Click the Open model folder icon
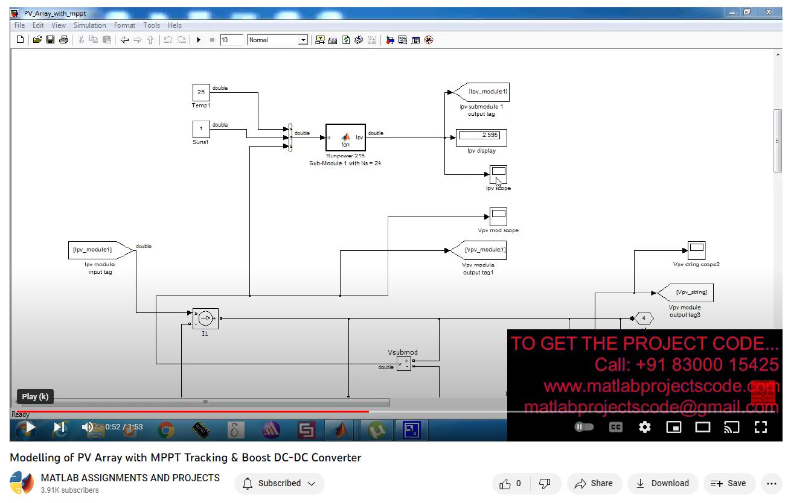The height and width of the screenshot is (503, 791). point(37,40)
